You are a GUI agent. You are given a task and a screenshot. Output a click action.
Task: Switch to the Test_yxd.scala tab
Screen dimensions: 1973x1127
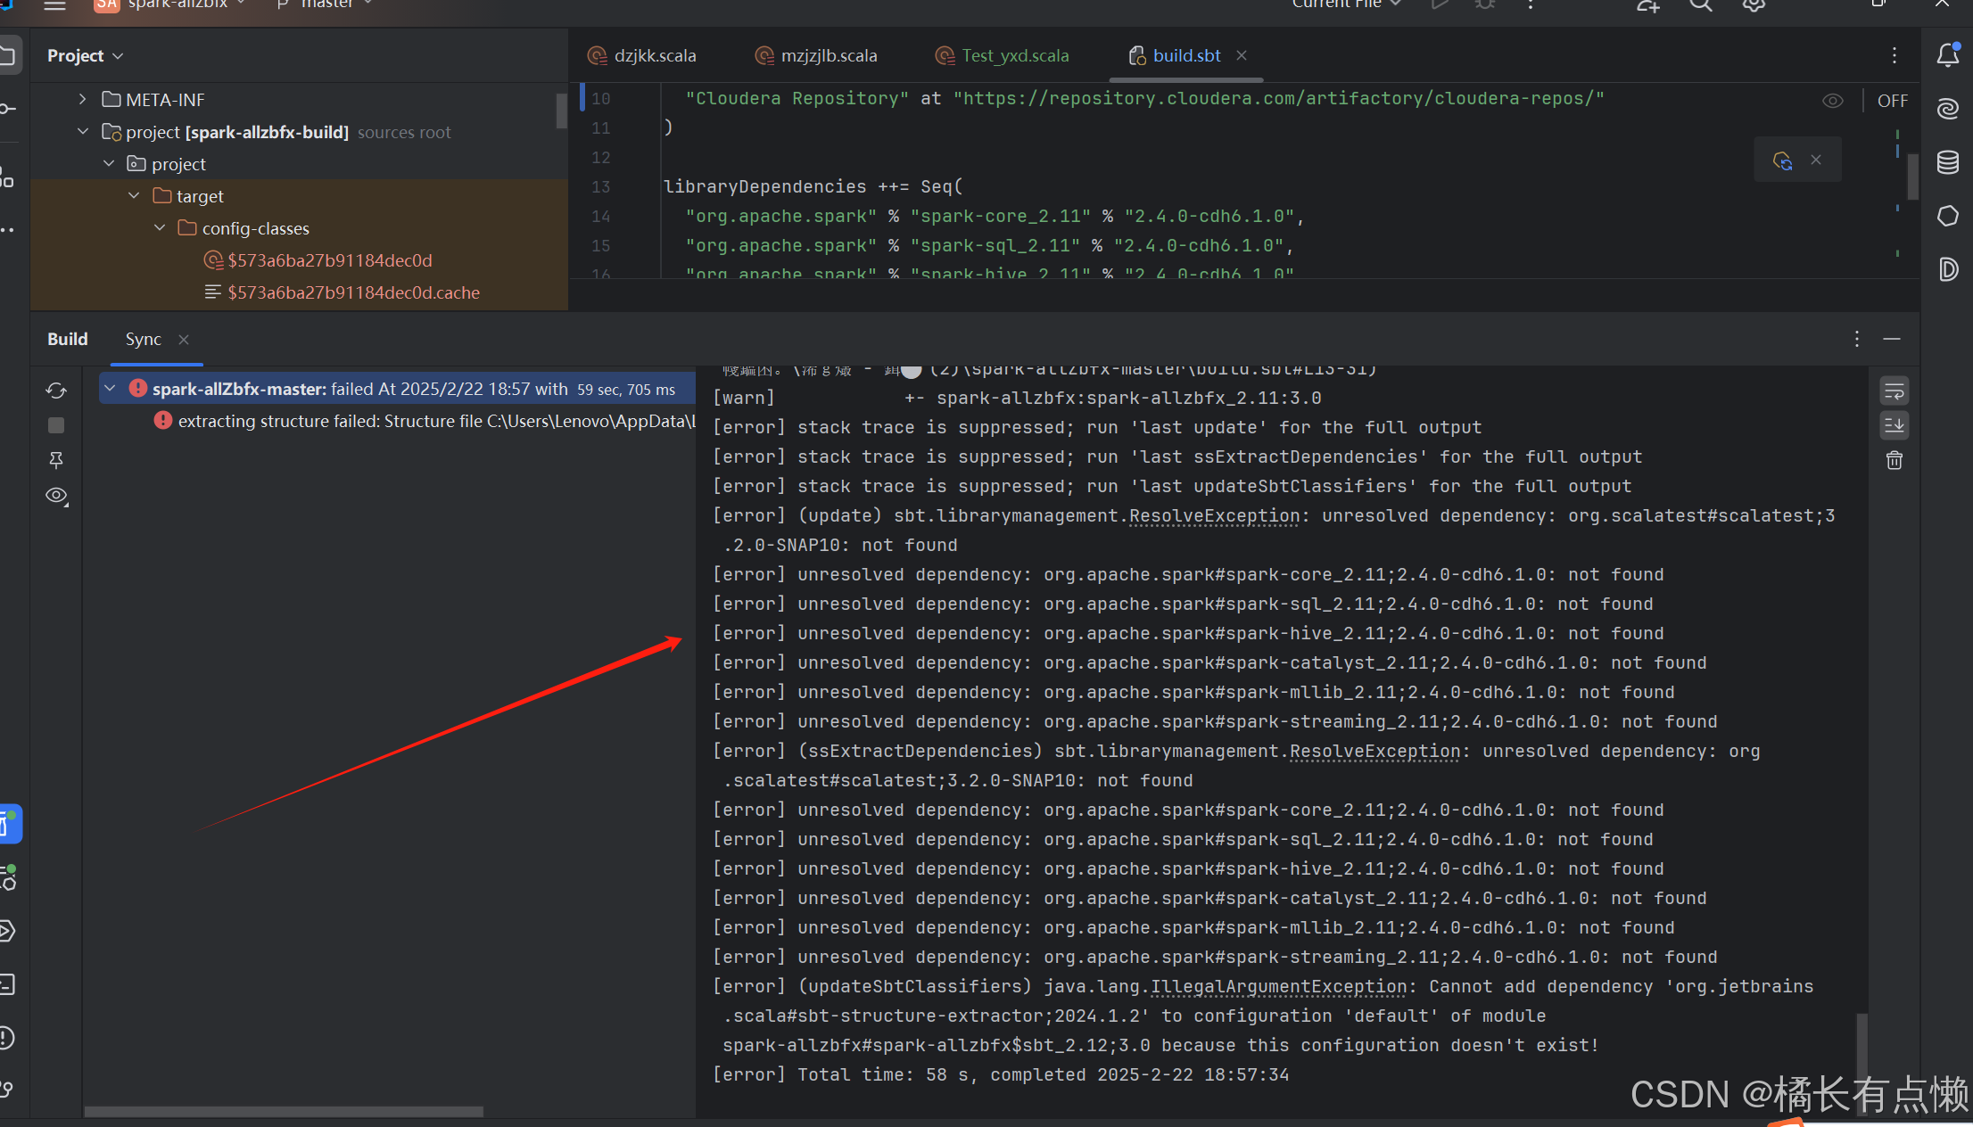coord(1014,55)
